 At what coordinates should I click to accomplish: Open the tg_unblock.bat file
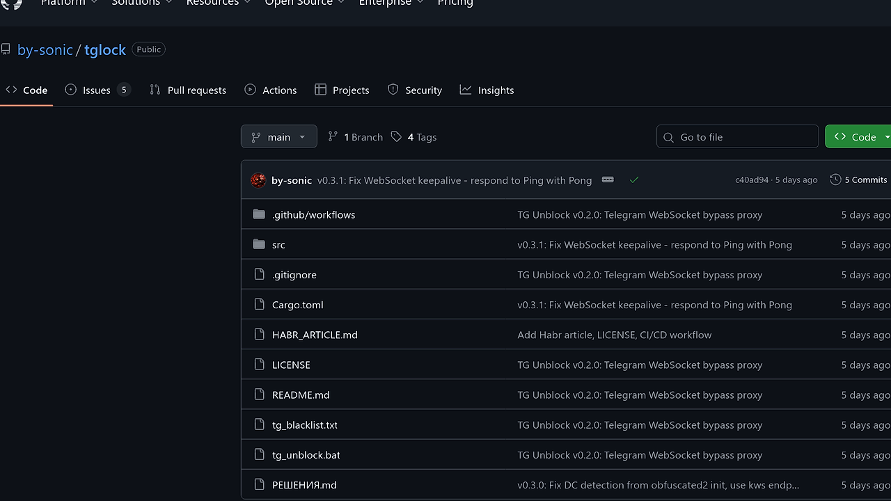[x=306, y=454]
